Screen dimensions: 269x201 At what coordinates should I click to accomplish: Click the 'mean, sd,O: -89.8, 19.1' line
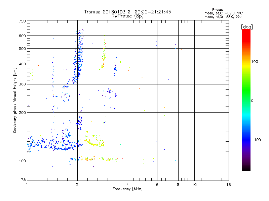coord(224,13)
